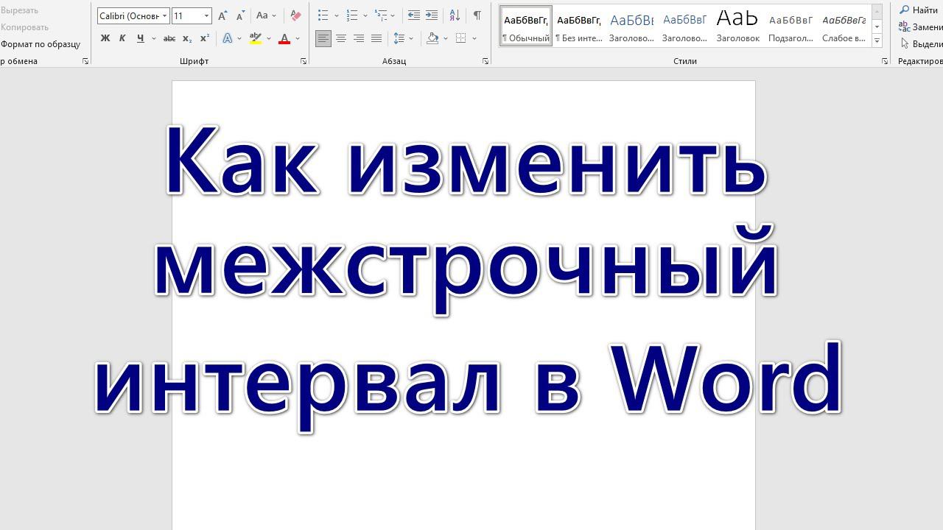This screenshot has height=530, width=943.
Task: Align text to the left
Action: [x=323, y=38]
